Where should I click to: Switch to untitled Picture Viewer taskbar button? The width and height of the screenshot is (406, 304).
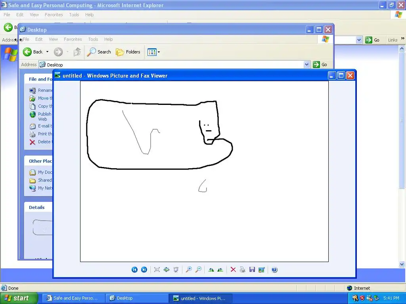(x=201, y=298)
